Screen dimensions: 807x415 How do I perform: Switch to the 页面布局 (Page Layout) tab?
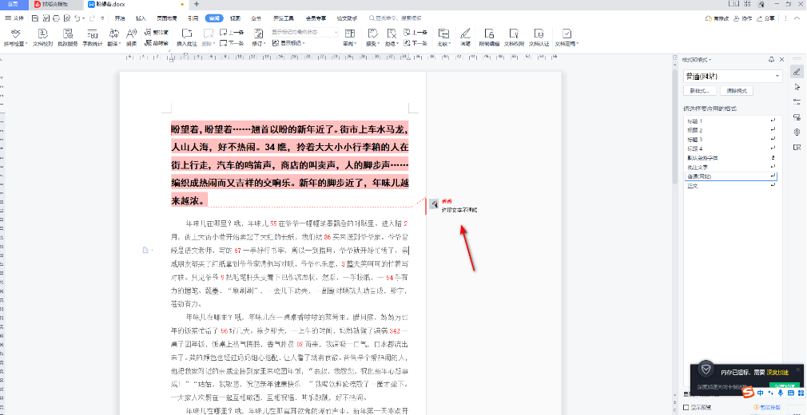click(167, 18)
